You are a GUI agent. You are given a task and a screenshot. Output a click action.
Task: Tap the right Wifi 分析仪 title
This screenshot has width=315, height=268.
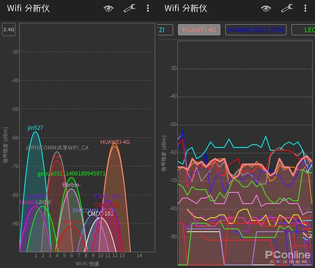(x=186, y=9)
